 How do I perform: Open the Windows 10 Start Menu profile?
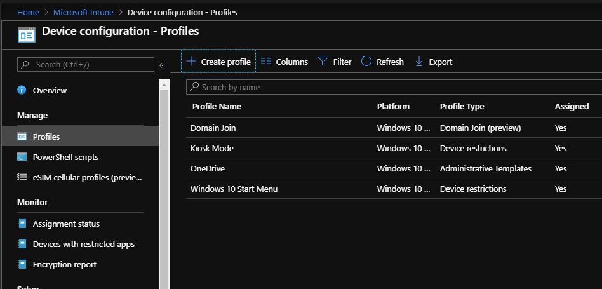pyautogui.click(x=234, y=189)
